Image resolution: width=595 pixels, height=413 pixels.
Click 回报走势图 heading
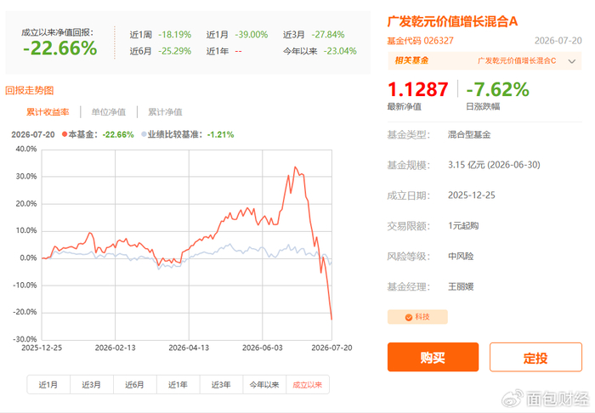tap(29, 90)
